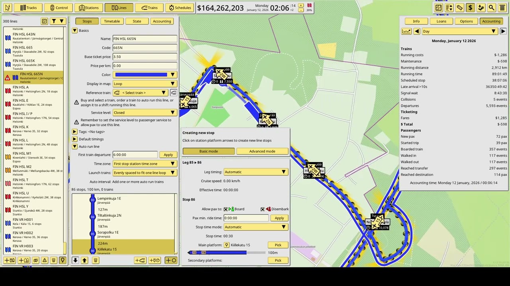Apply the pax min ride time
510x286 pixels.
(x=279, y=218)
